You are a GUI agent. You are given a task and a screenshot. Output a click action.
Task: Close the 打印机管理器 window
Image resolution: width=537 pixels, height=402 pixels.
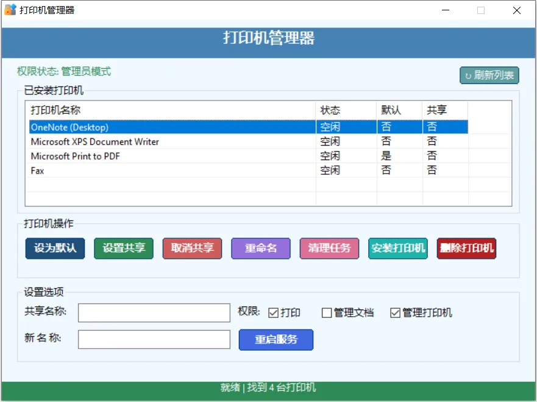pos(517,10)
